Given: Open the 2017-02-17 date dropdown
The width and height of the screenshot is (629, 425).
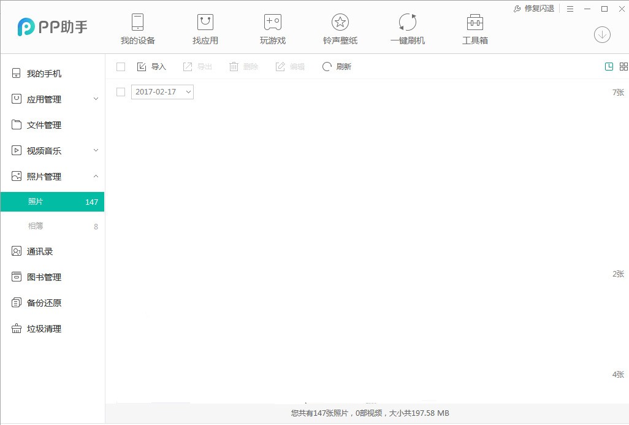Looking at the screenshot, I should (x=162, y=92).
